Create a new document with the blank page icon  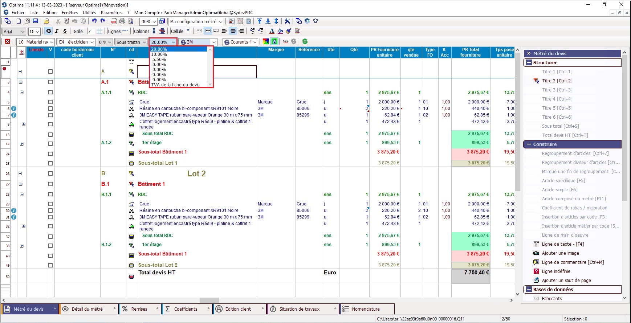(19, 21)
